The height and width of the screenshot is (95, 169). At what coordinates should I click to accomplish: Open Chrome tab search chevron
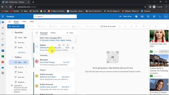[x=149, y=2]
